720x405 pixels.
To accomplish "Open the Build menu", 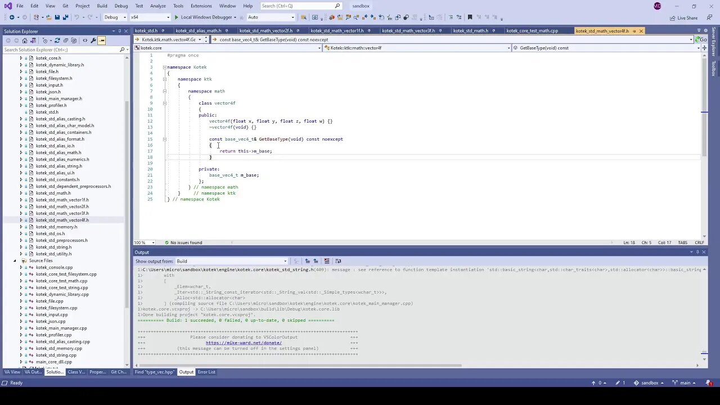I will (x=102, y=6).
